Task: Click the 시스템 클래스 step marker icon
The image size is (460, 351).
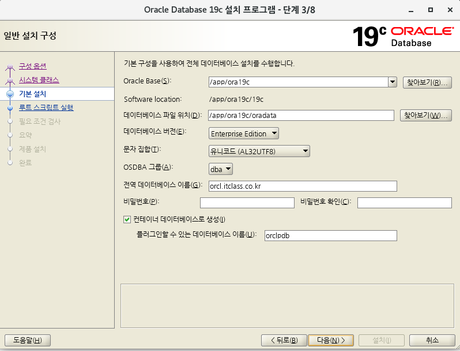Action: tap(10, 81)
